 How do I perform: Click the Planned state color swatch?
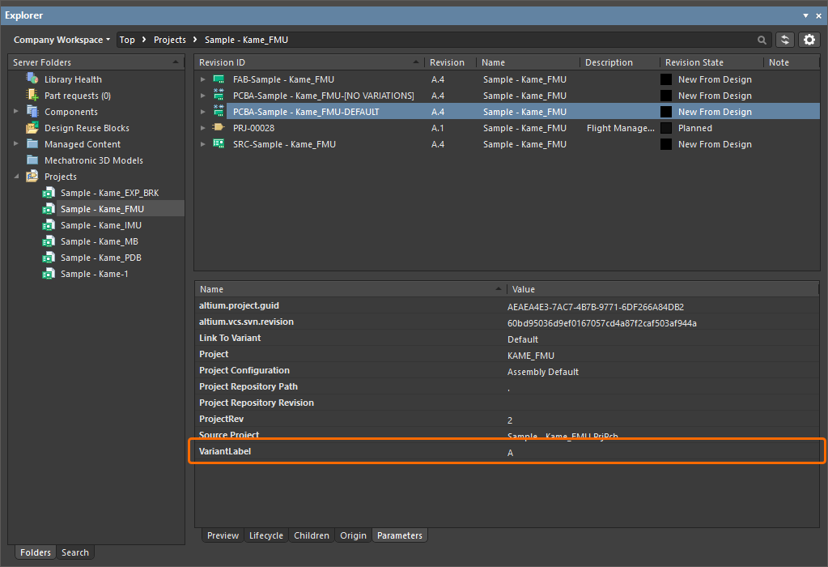click(666, 128)
